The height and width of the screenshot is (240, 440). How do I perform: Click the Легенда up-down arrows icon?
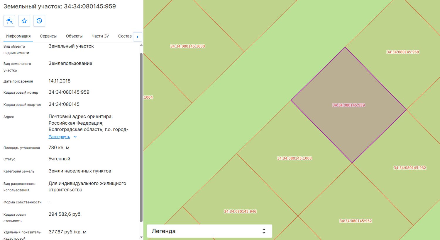(x=264, y=231)
